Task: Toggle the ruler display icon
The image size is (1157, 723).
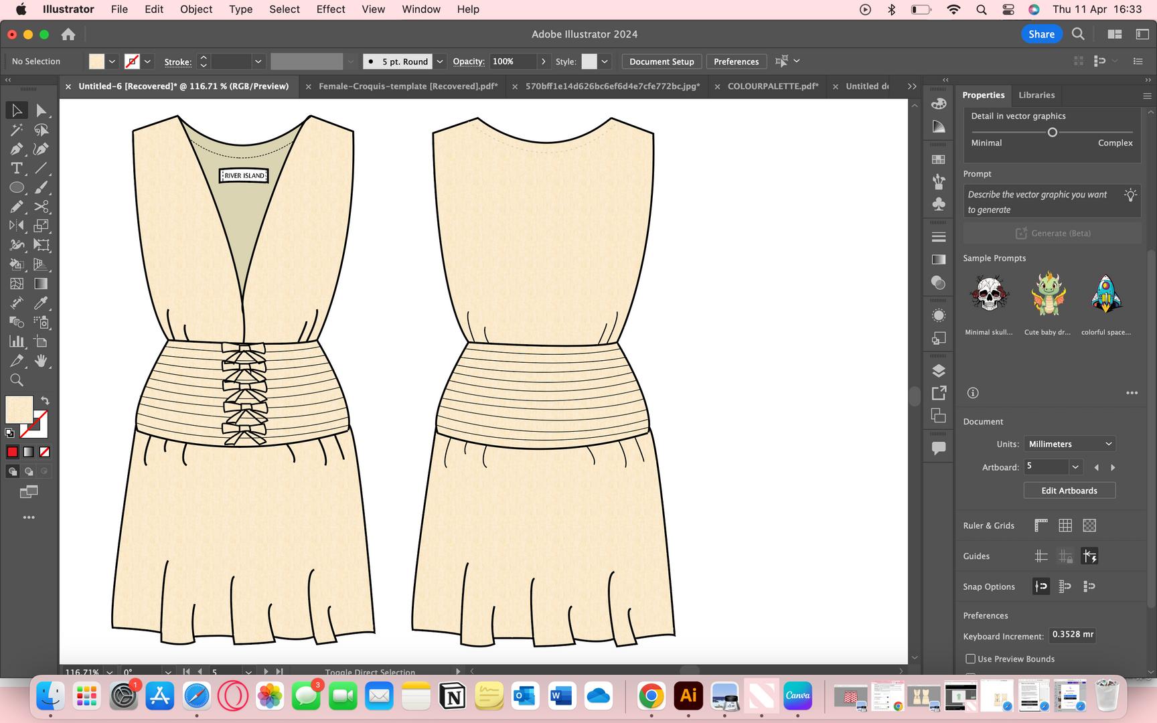Action: (x=1040, y=526)
